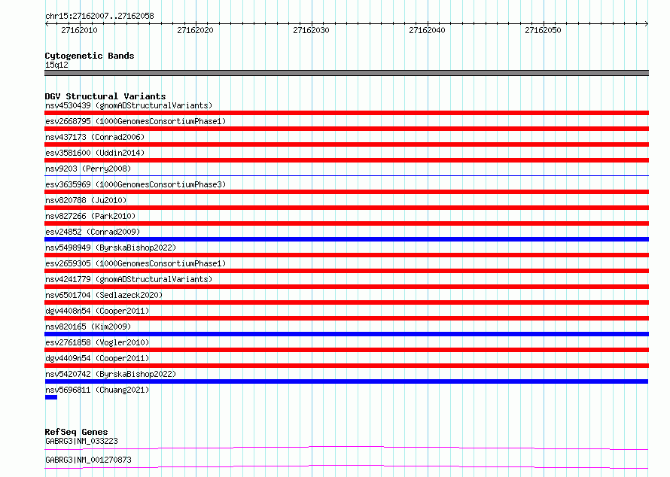
Task: Select the esv2659305 1000GenomesConsortiumPhase1 label
Action: (x=136, y=263)
